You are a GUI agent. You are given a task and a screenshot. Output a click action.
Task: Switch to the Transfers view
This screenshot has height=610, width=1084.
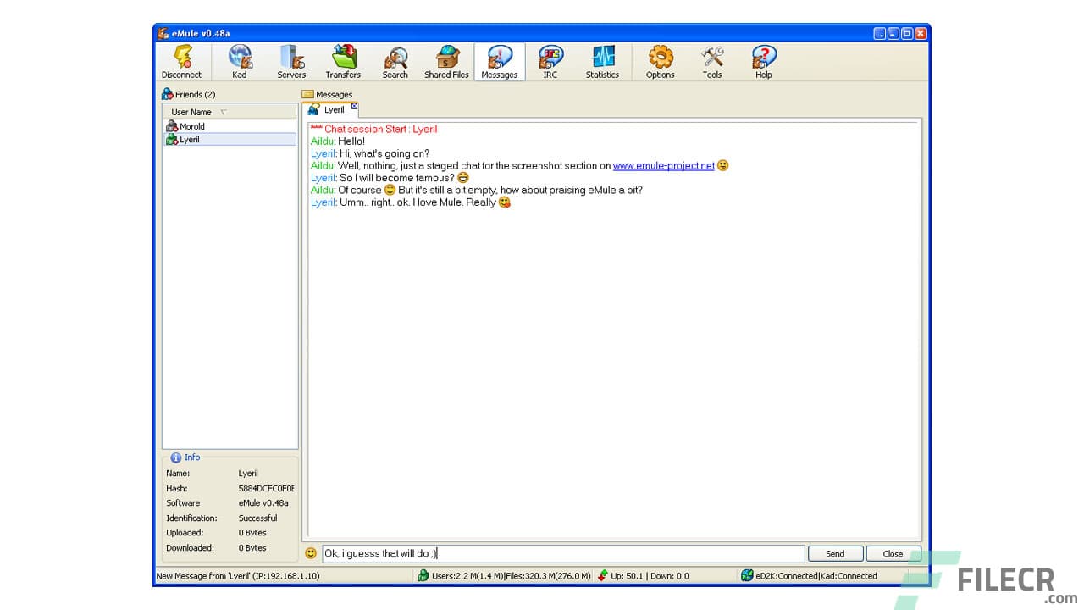click(x=343, y=59)
